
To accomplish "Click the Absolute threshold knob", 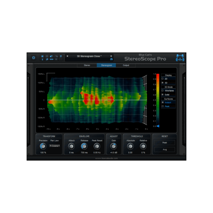I will click(130, 146).
